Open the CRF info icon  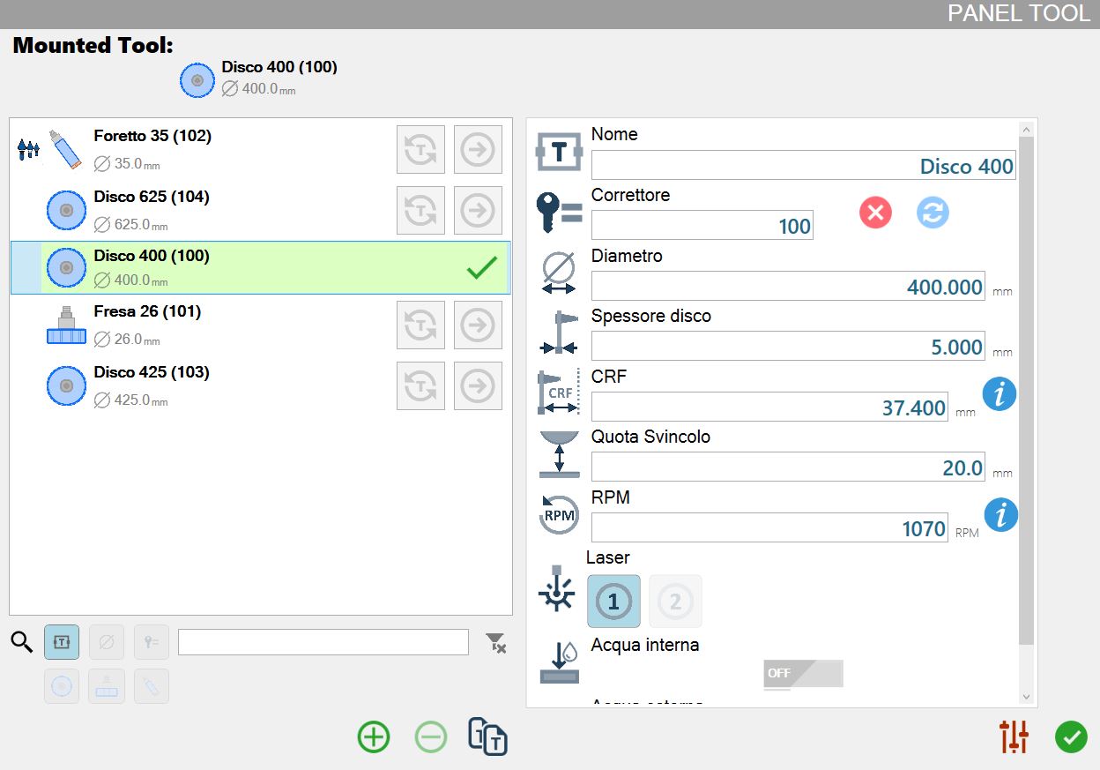coord(1000,393)
